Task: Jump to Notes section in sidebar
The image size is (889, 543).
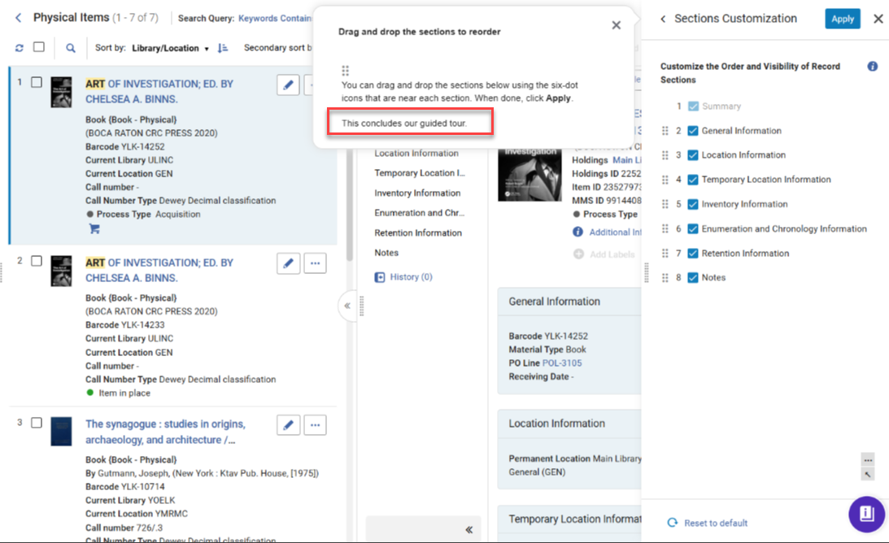Action: coord(386,253)
